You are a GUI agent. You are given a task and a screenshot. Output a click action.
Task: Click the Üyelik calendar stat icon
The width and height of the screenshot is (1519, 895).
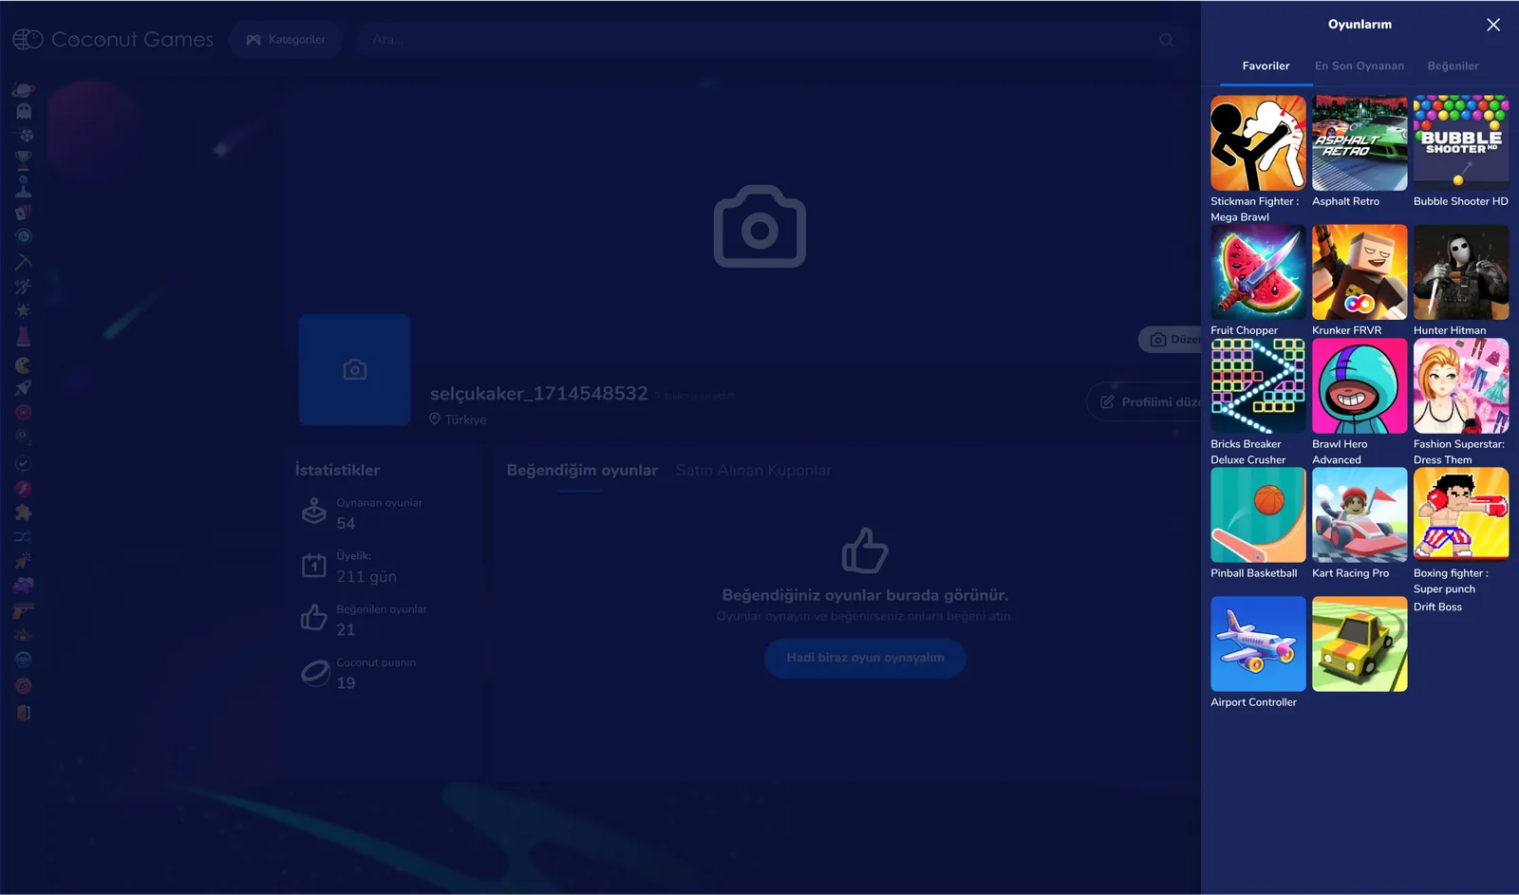[x=313, y=566]
